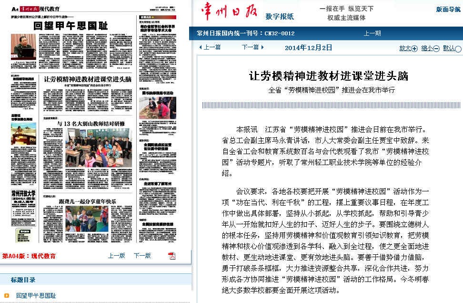Go to 下一版 next page

click(142, 256)
